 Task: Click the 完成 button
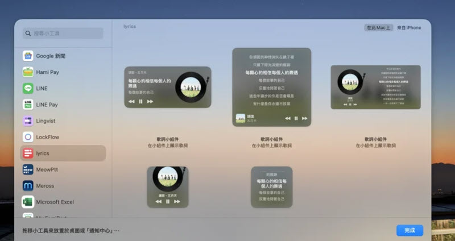pyautogui.click(x=409, y=230)
